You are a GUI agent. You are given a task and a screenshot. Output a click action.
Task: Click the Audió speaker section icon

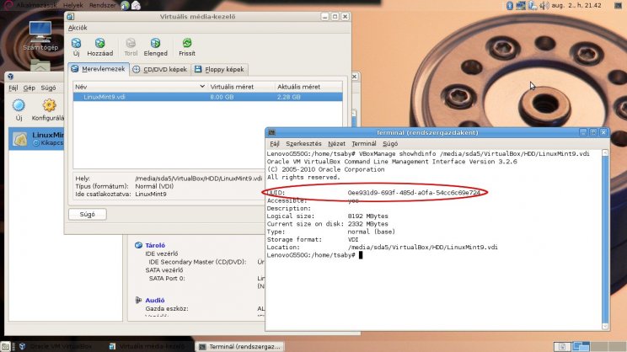[x=138, y=300]
